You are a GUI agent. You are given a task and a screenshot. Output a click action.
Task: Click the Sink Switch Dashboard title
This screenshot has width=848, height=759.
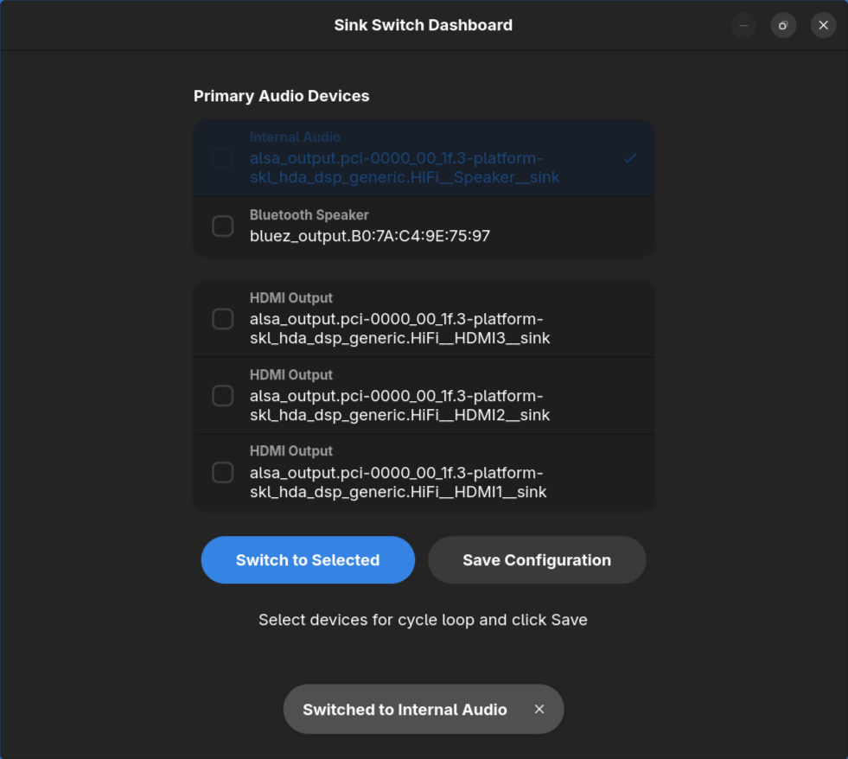tap(423, 25)
